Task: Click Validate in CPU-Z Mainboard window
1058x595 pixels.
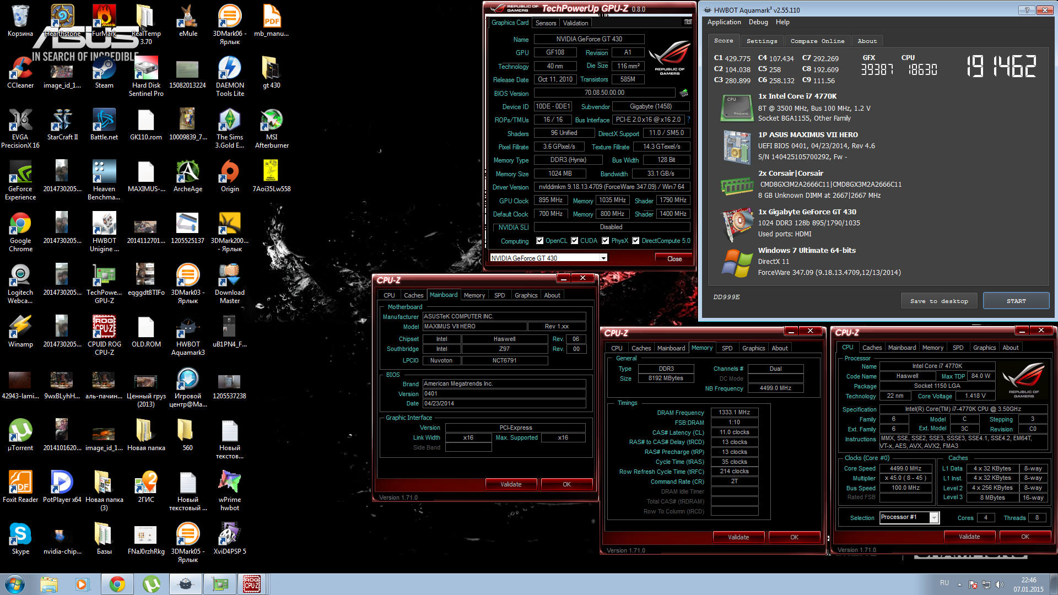Action: (x=511, y=484)
